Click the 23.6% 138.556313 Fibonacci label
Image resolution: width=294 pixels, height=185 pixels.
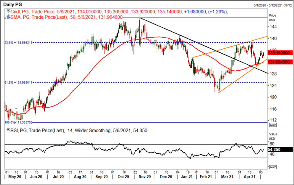point(18,43)
